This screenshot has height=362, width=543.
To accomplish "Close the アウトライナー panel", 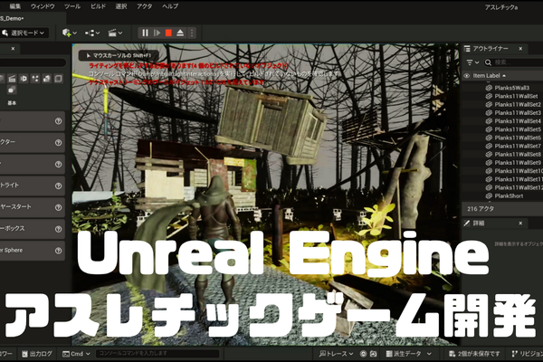I will (x=520, y=49).
